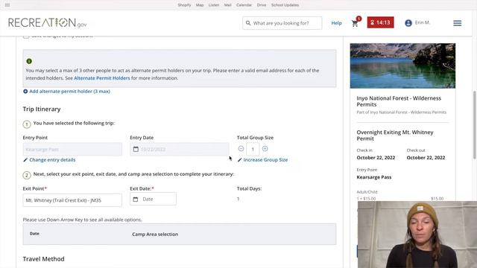Click the disabled Entry Point field
The width and height of the screenshot is (477, 268).
[x=72, y=149]
